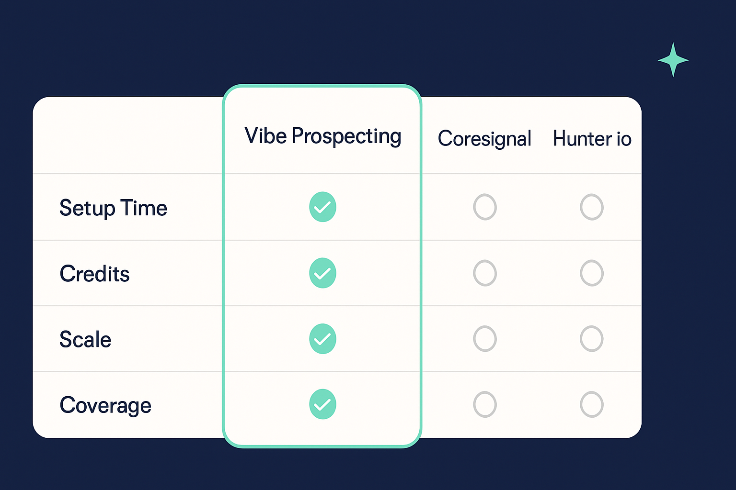Click the green sparkle star icon
This screenshot has width=736, height=490.
(x=673, y=60)
